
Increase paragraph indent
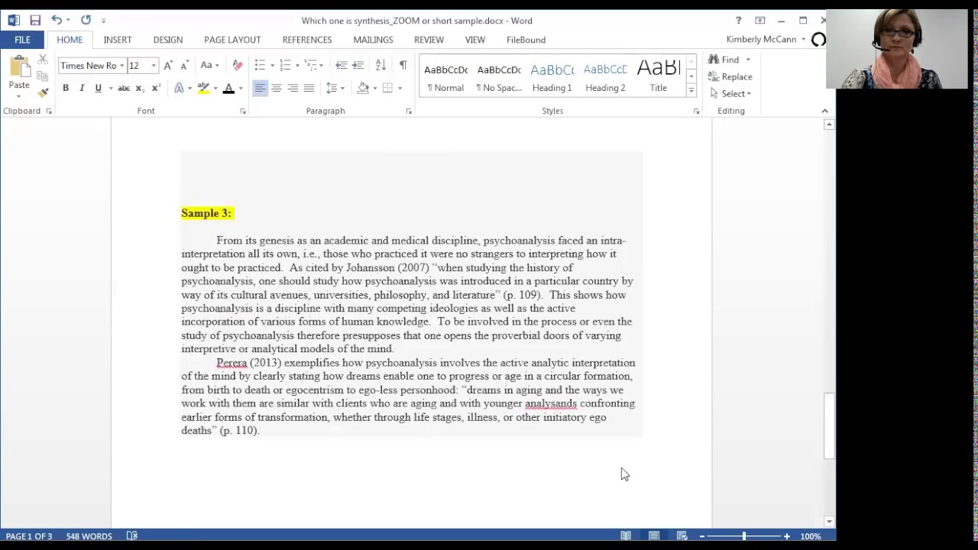tap(358, 66)
